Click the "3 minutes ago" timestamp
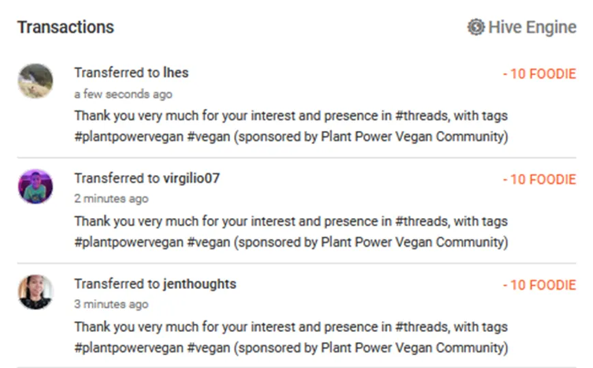 (111, 304)
